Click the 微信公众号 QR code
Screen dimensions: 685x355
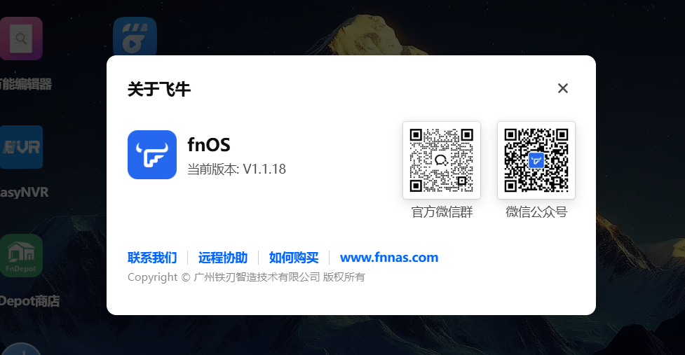click(x=536, y=160)
